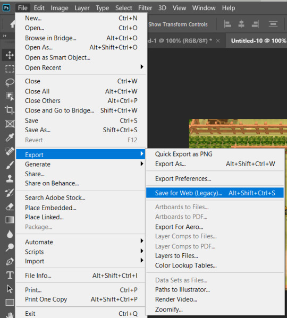Switch to the Untitled-10 document tab
287x318 pixels.
pos(256,41)
